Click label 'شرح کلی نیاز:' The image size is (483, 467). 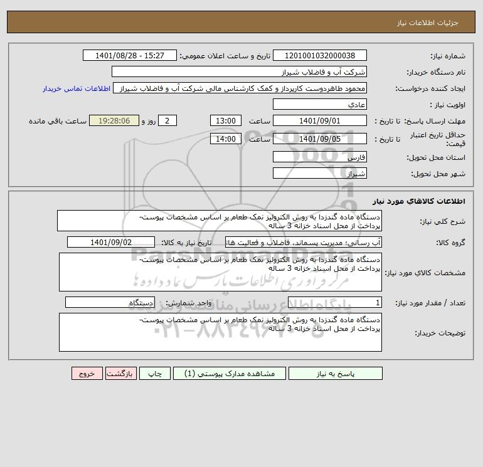[x=442, y=221]
